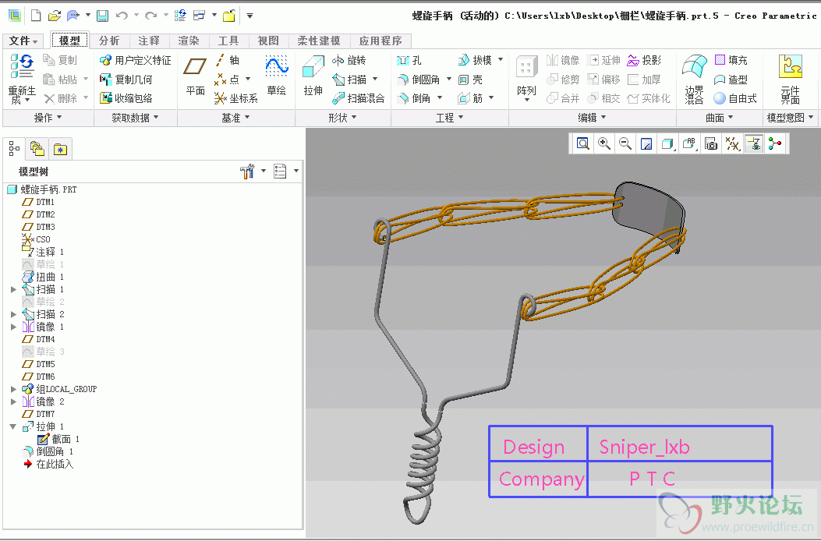The image size is (821, 541).
Task: Click the windows switcher icon in quick access
Action: pos(199,16)
